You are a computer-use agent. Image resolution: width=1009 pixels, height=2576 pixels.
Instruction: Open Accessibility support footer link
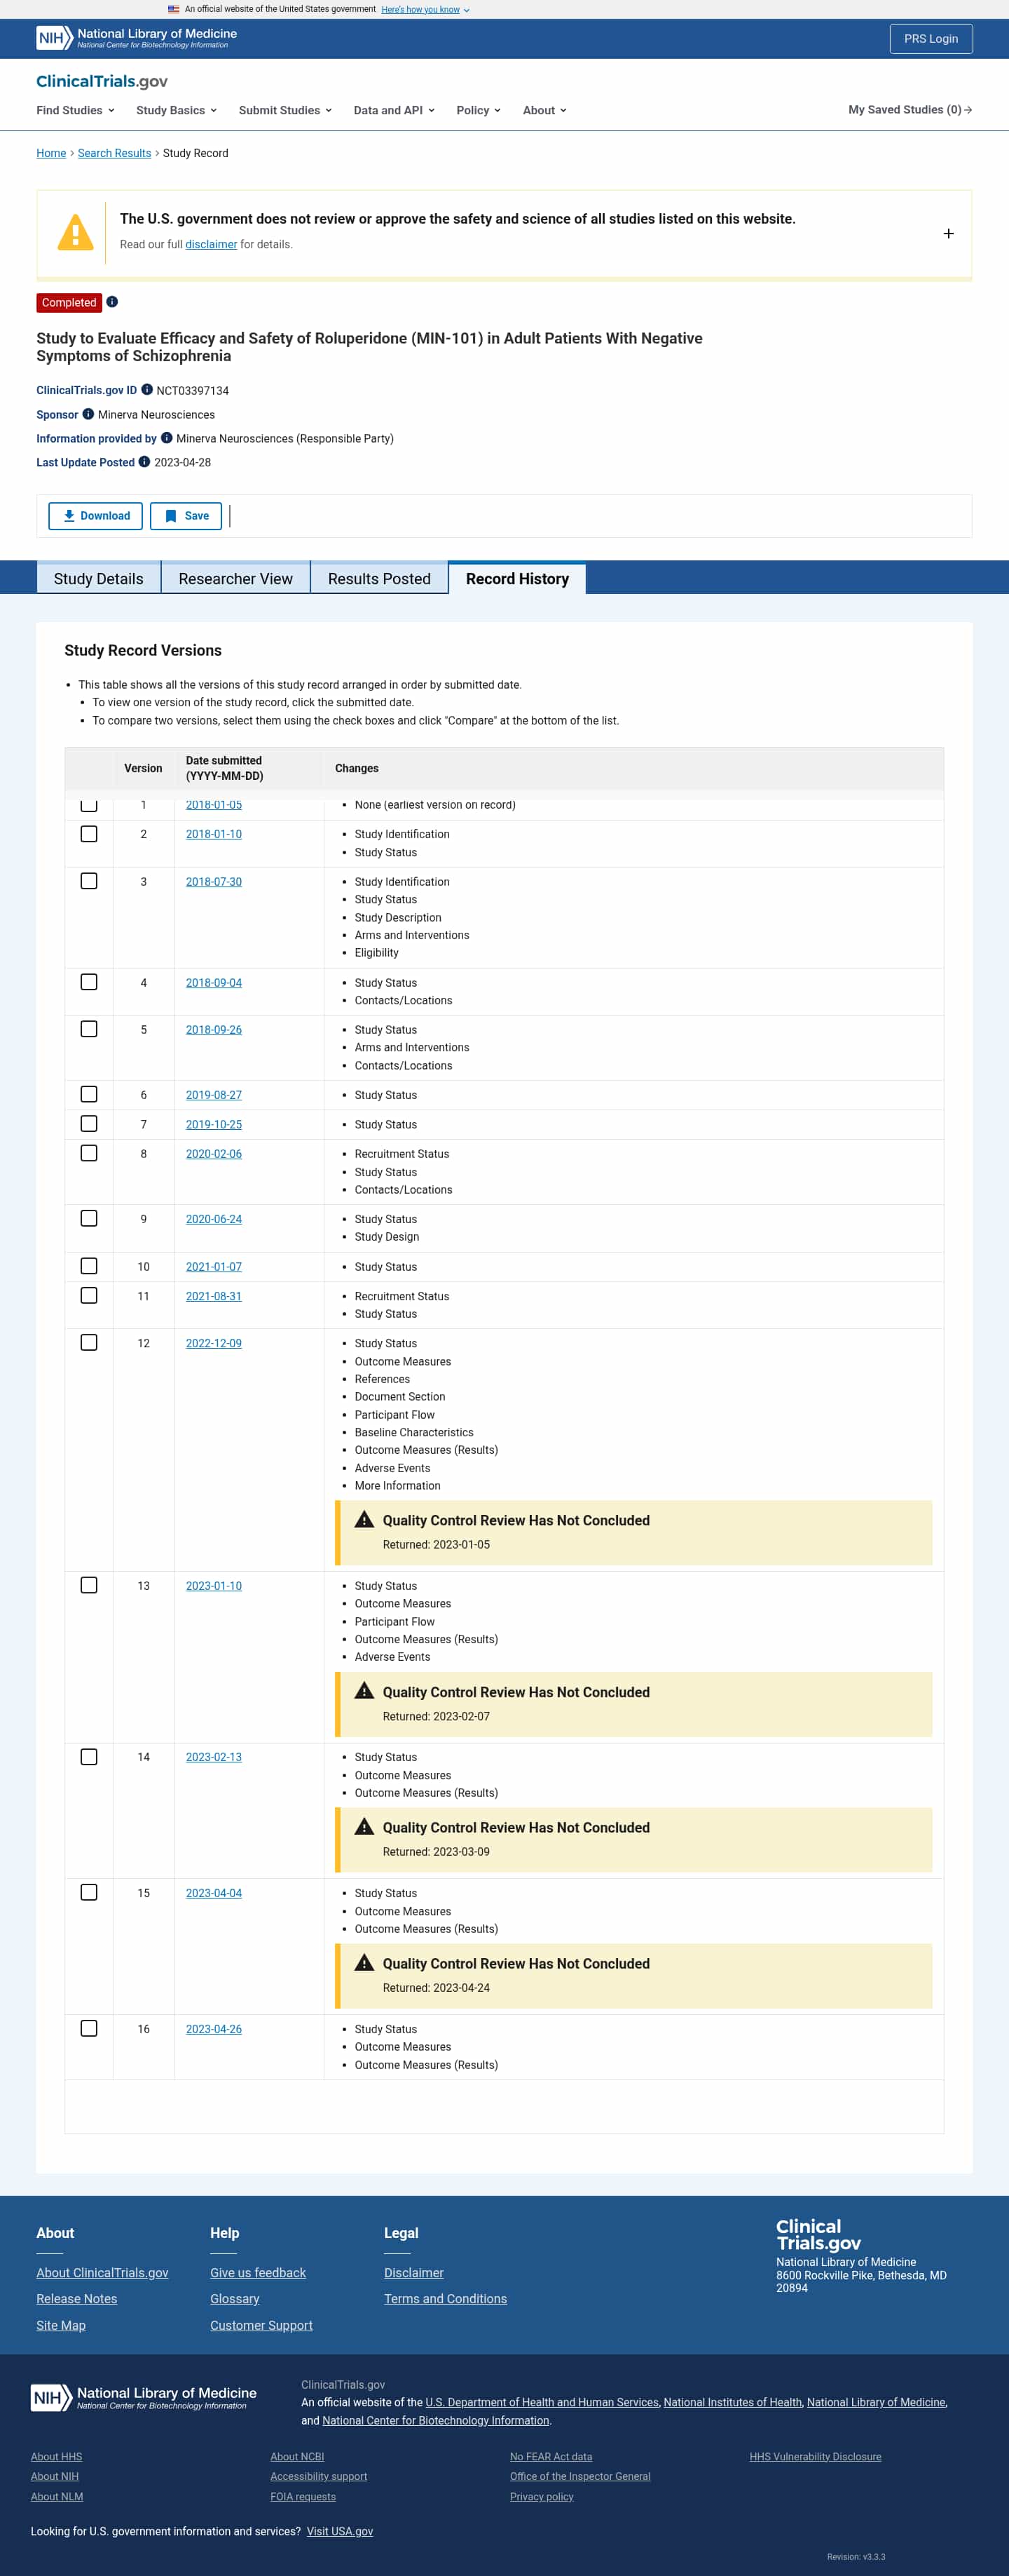(x=319, y=2476)
